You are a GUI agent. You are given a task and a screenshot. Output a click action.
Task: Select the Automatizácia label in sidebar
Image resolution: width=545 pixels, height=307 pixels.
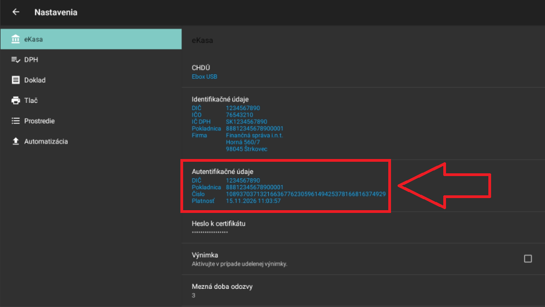tap(46, 141)
